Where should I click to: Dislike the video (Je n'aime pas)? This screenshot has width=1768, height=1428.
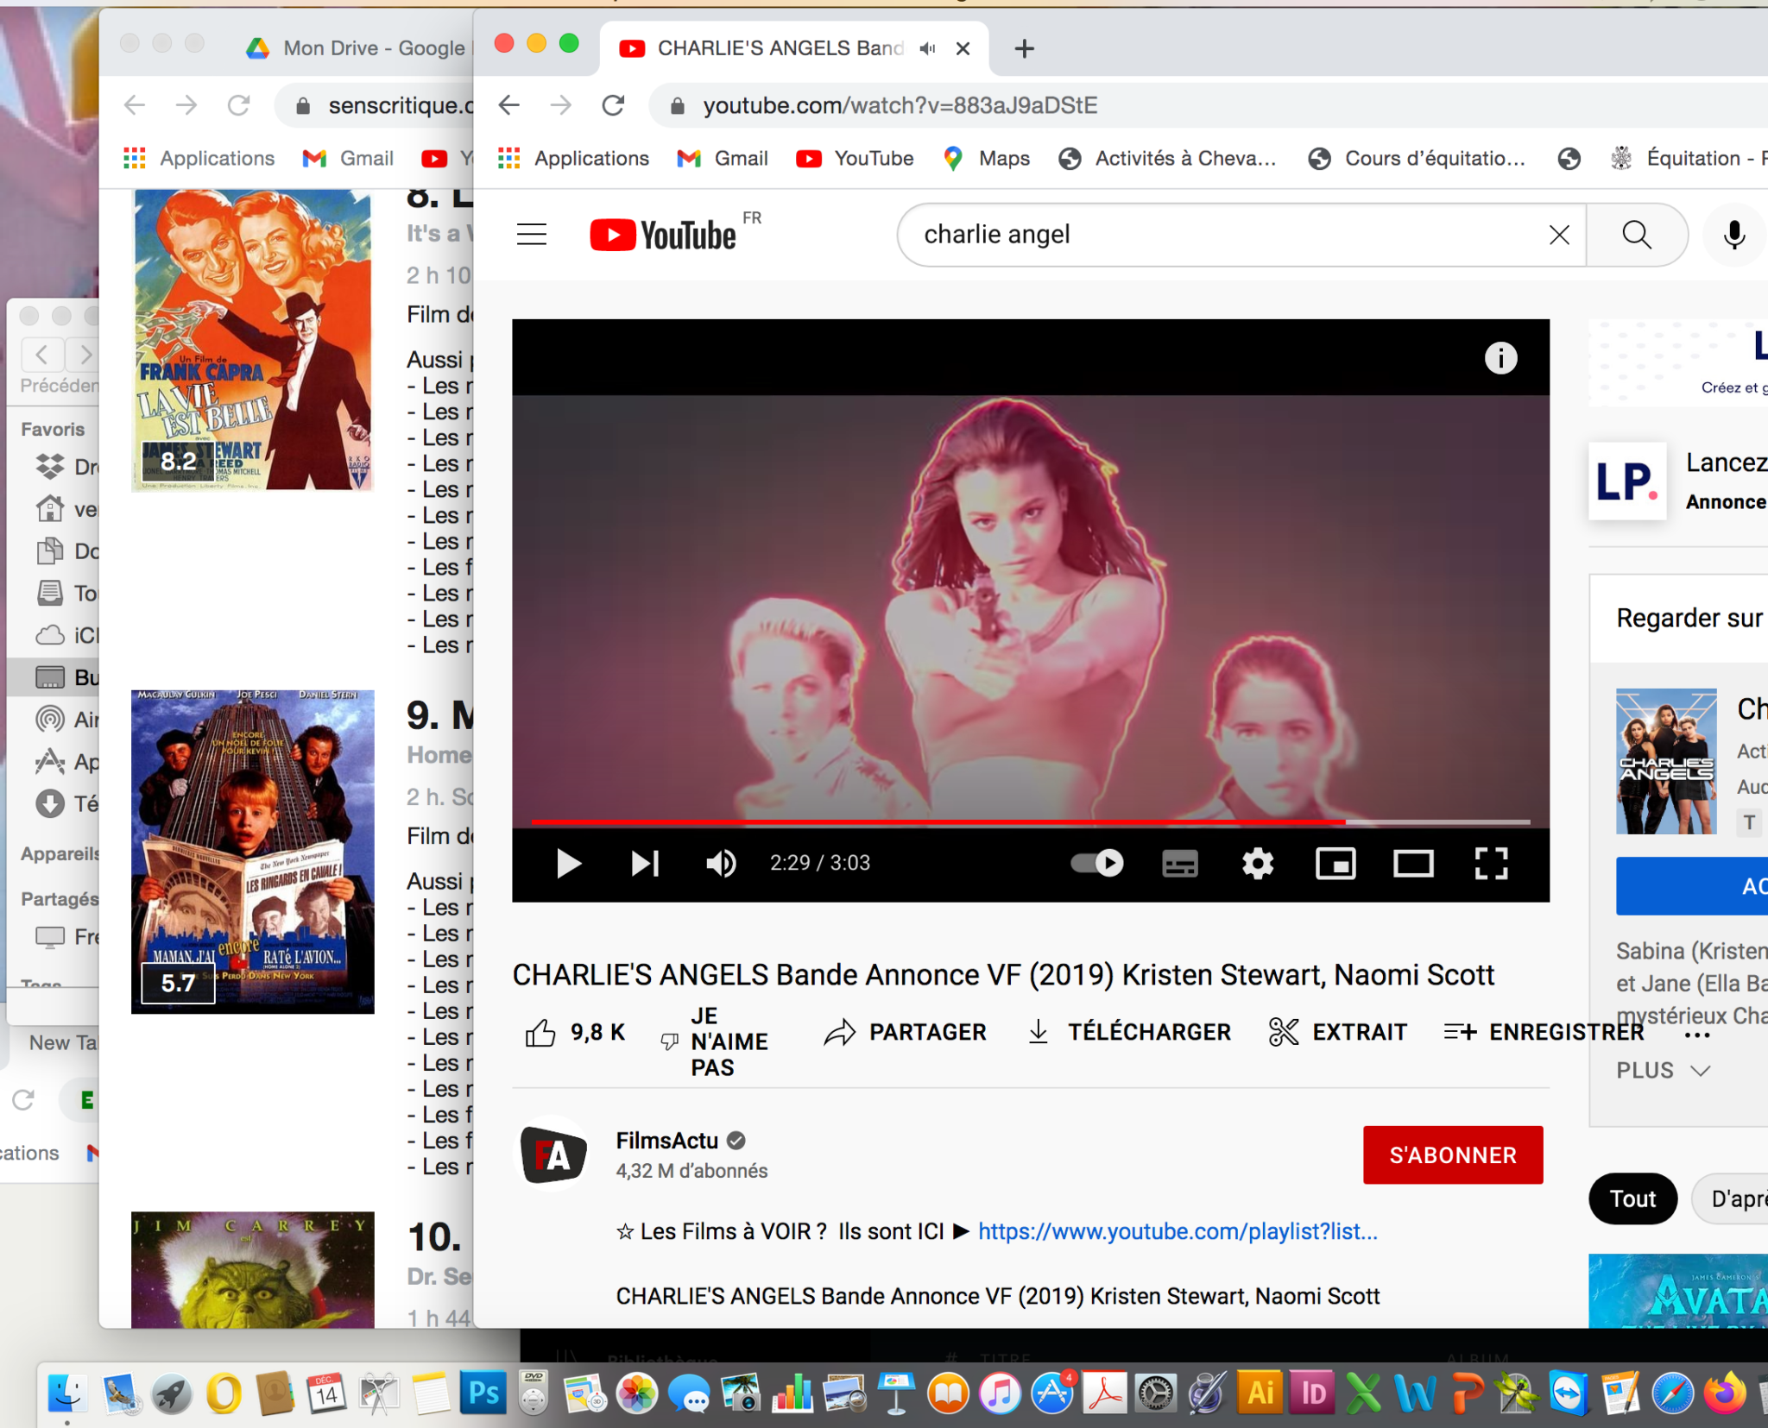715,1041
